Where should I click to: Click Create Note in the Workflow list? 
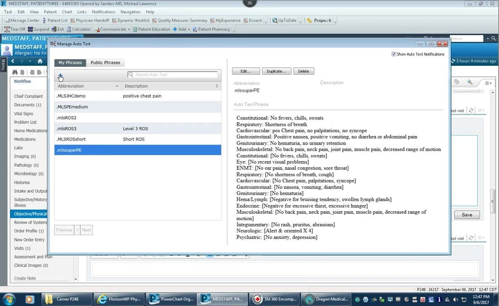(25, 278)
